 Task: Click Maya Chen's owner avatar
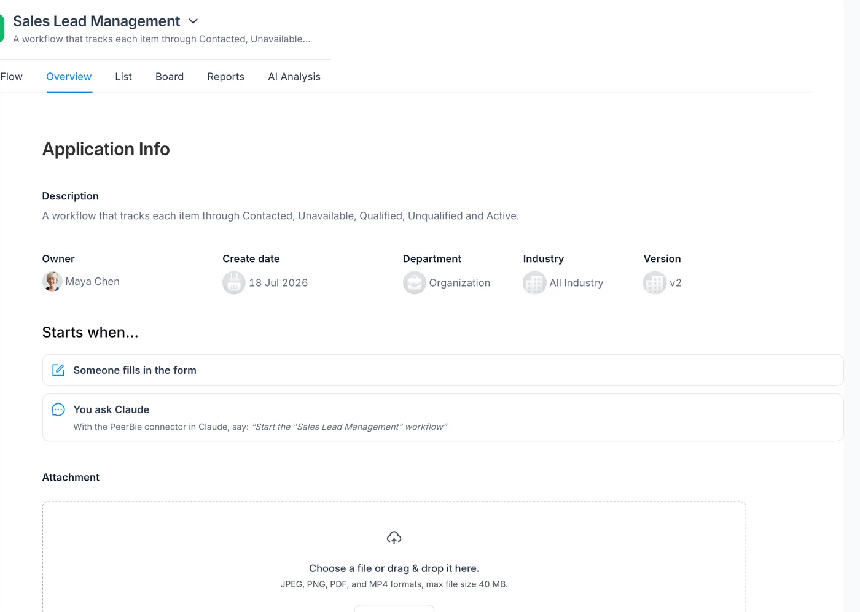point(52,281)
